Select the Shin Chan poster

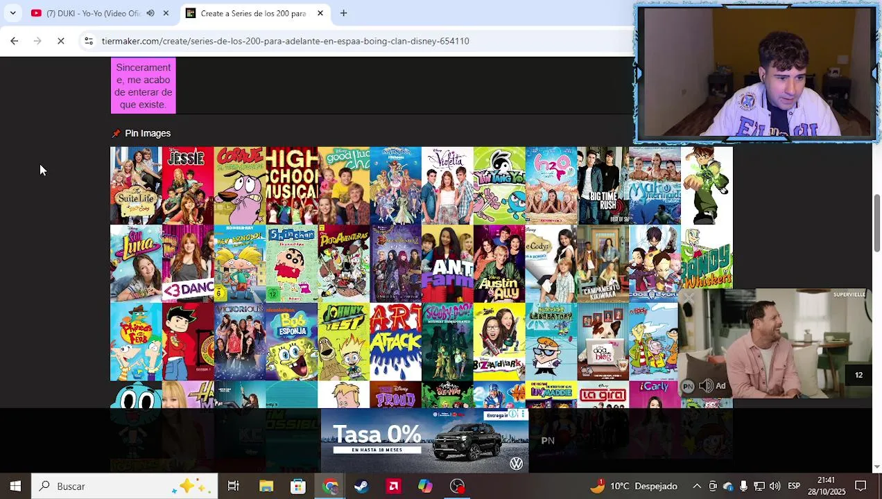point(292,263)
